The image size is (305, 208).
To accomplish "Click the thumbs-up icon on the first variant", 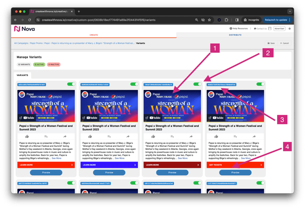I will click(27, 136).
